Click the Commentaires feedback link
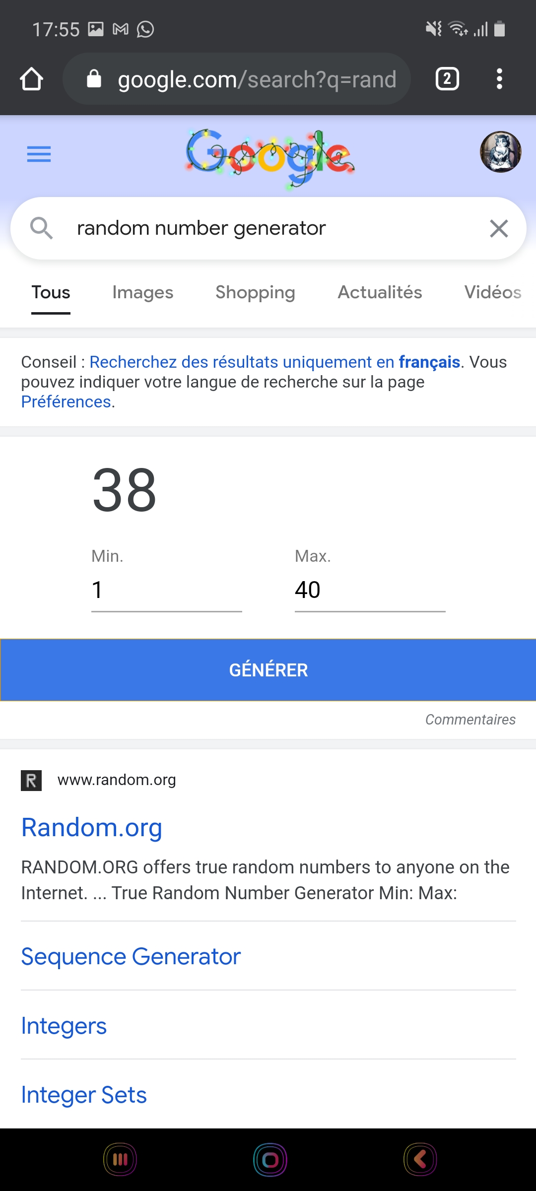Image resolution: width=536 pixels, height=1191 pixels. pos(470,720)
